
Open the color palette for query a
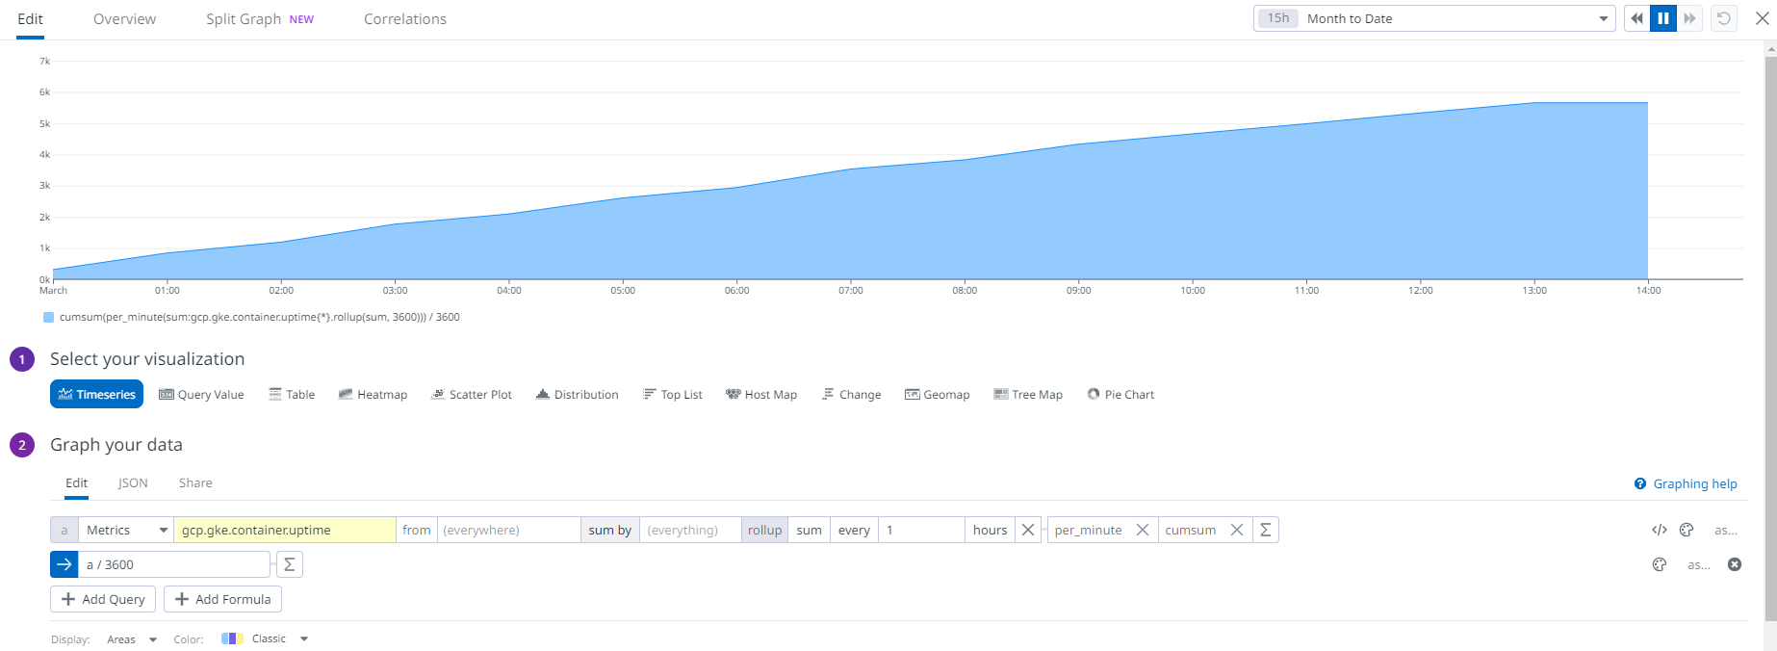pos(1687,530)
